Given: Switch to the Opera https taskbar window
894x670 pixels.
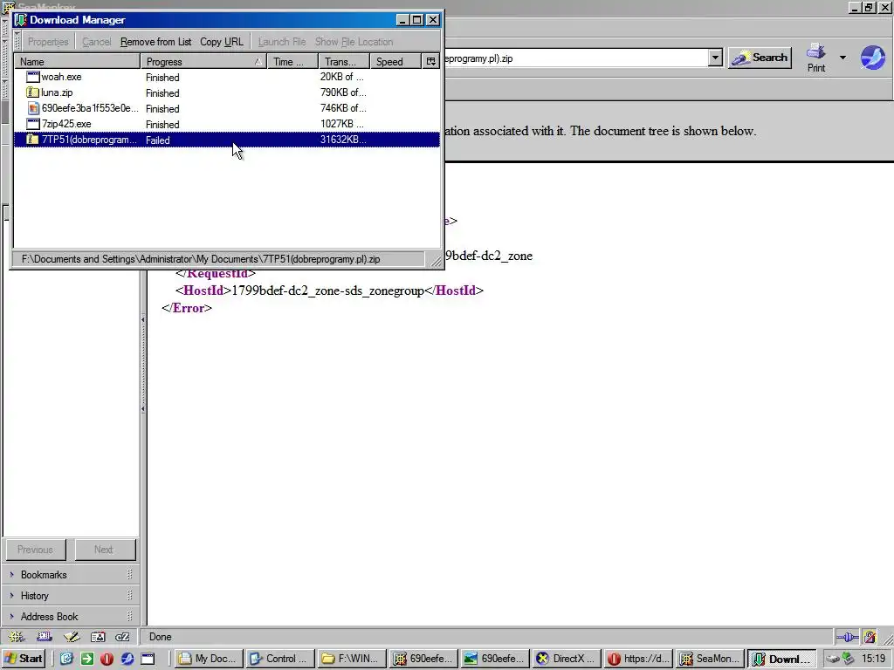Looking at the screenshot, I should pos(639,659).
